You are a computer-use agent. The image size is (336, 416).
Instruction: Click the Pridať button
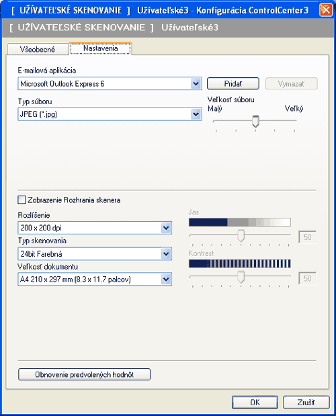click(233, 83)
